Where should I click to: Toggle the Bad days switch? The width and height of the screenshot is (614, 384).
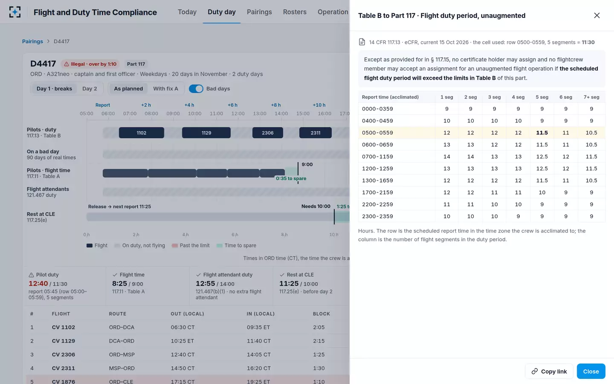(196, 89)
